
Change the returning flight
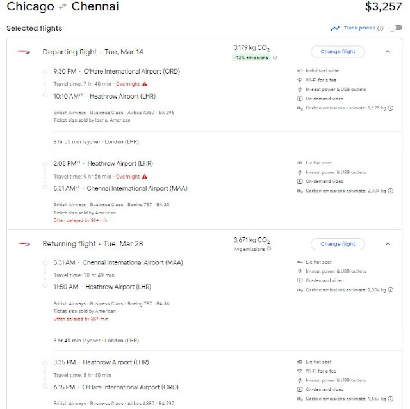click(337, 244)
